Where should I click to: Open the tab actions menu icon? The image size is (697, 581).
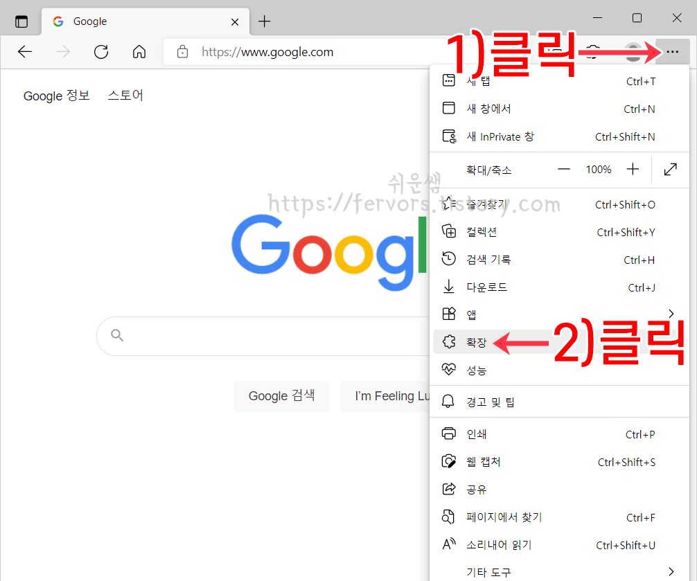click(21, 21)
